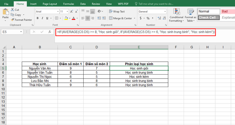
Task: Open Paste options dropdown arrow
Action: point(5,20)
